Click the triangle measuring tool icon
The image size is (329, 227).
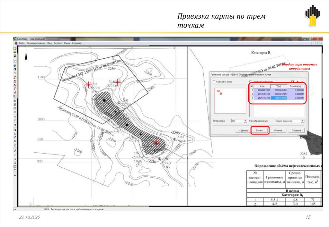click(15, 92)
